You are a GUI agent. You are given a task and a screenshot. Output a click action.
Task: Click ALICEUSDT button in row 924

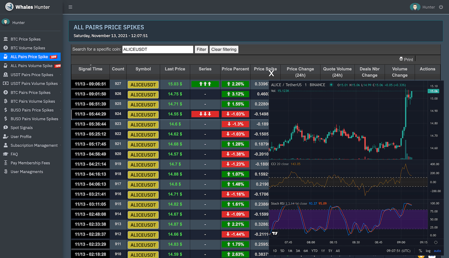143,115
